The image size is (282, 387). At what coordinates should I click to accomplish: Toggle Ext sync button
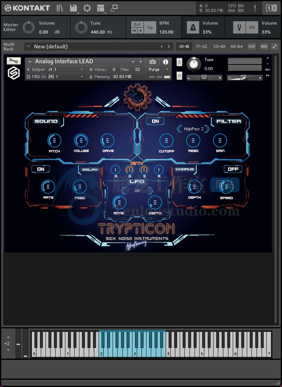click(x=137, y=24)
